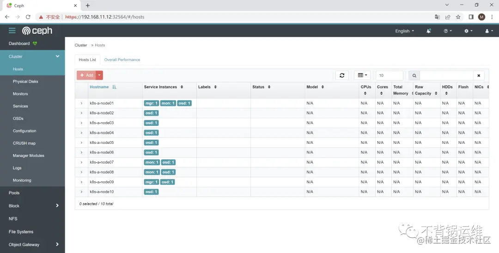Toggle the hamburger navigation menu
This screenshot has height=253, width=499.
click(12, 31)
